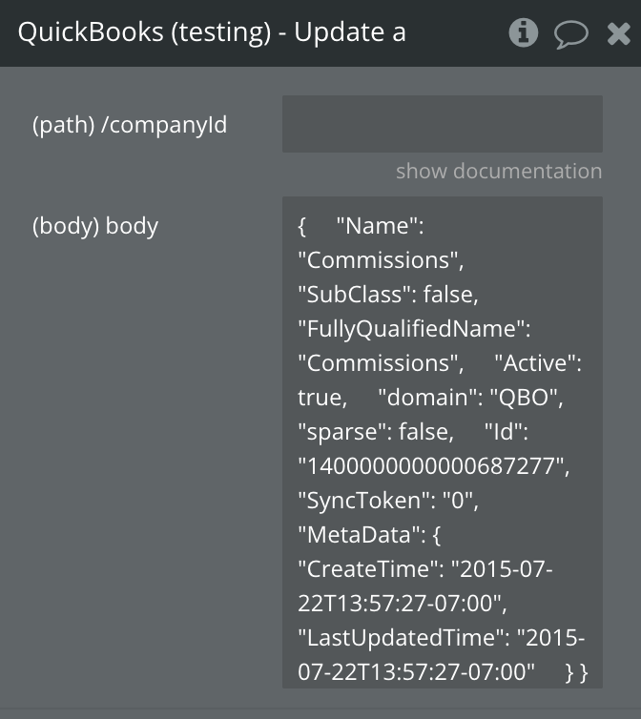This screenshot has width=641, height=719.
Task: Click the "FullyQualifiedName" text in body
Action: click(x=413, y=329)
